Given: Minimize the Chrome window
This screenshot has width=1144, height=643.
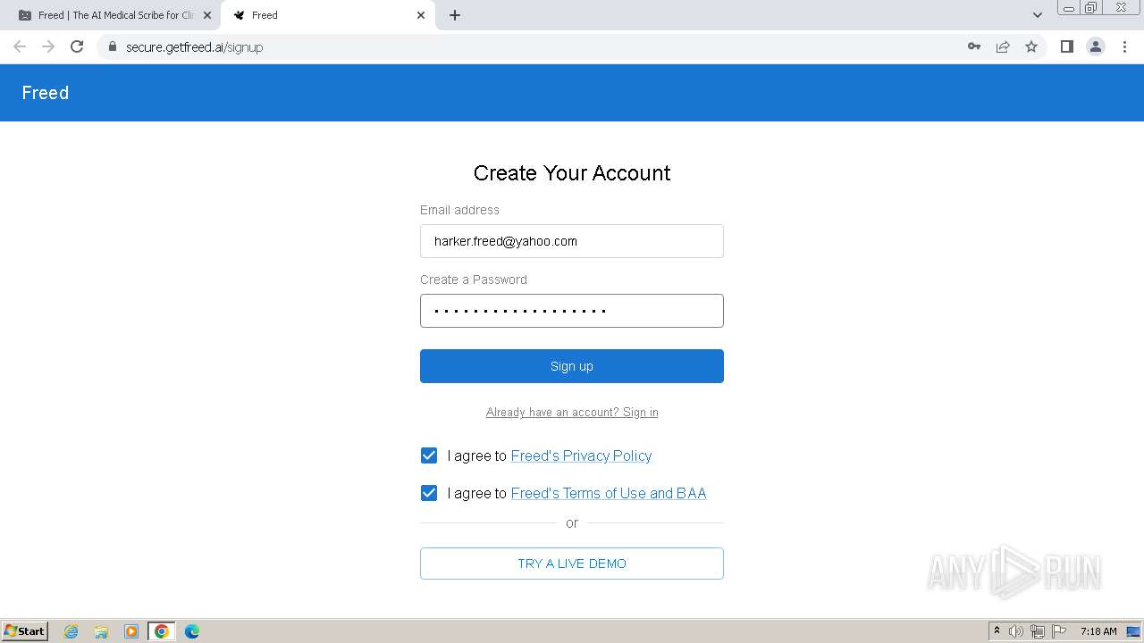Looking at the screenshot, I should [1068, 7].
